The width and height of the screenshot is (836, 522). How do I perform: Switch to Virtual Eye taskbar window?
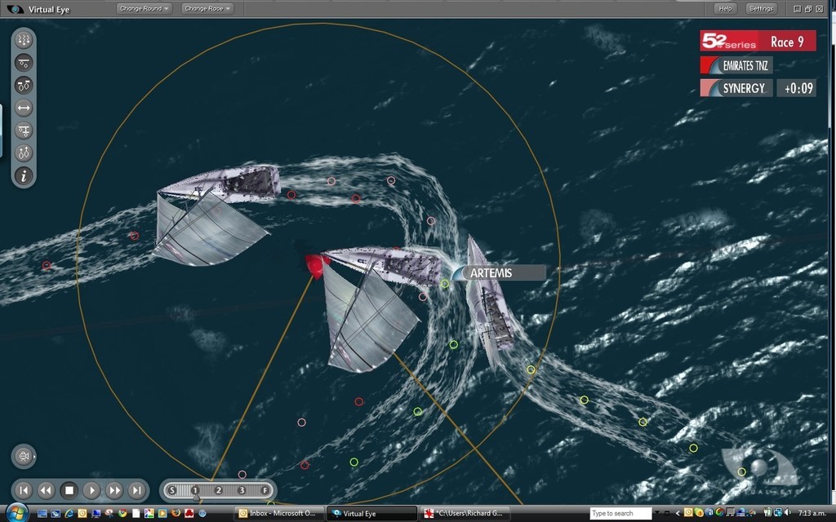tap(371, 514)
